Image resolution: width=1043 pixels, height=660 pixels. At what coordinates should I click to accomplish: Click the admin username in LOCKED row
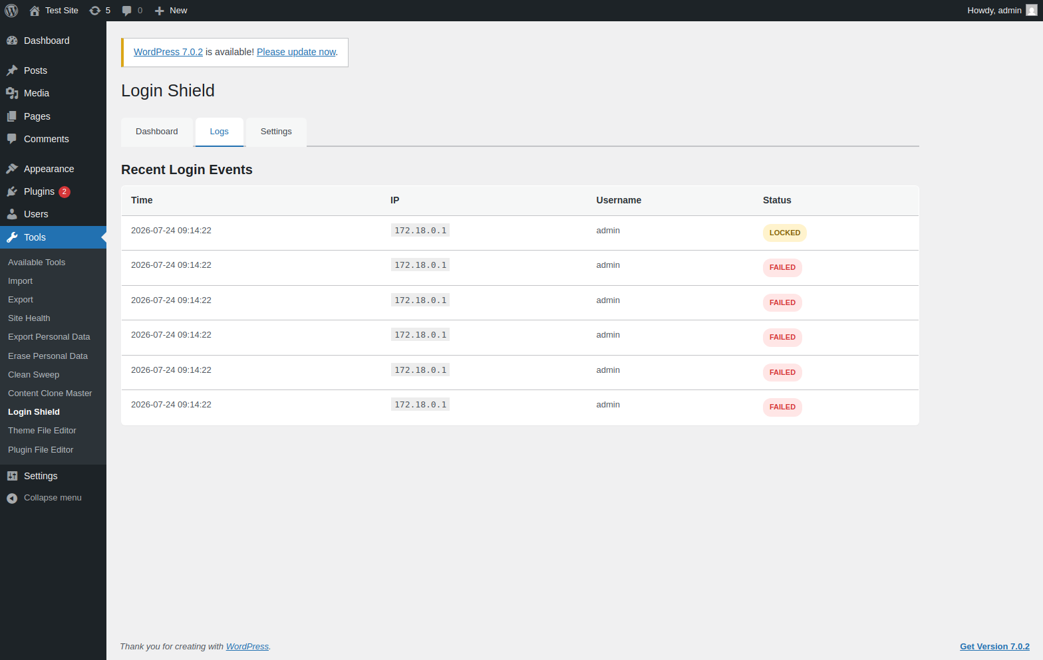pos(608,231)
